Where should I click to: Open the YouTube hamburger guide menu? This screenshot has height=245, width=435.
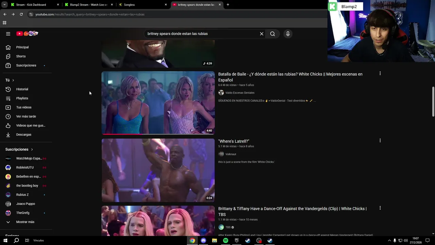(x=8, y=34)
